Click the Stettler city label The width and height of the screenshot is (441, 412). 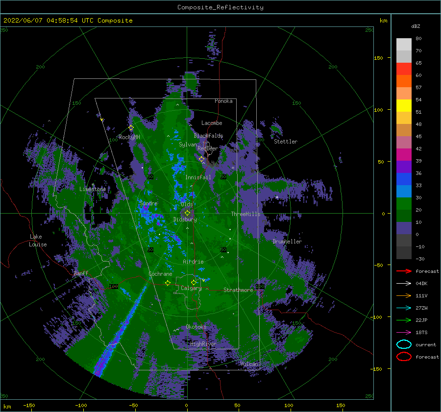286,142
